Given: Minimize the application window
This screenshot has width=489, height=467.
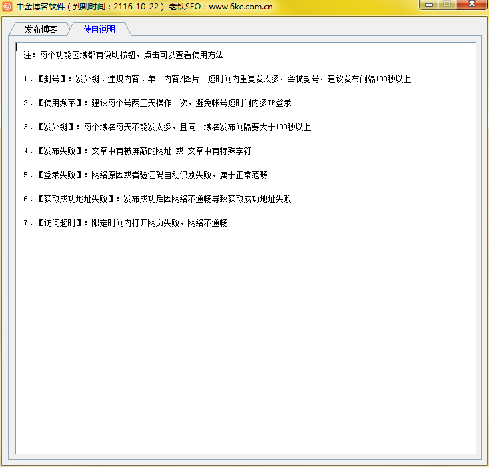Looking at the screenshot, I should click(430, 4).
